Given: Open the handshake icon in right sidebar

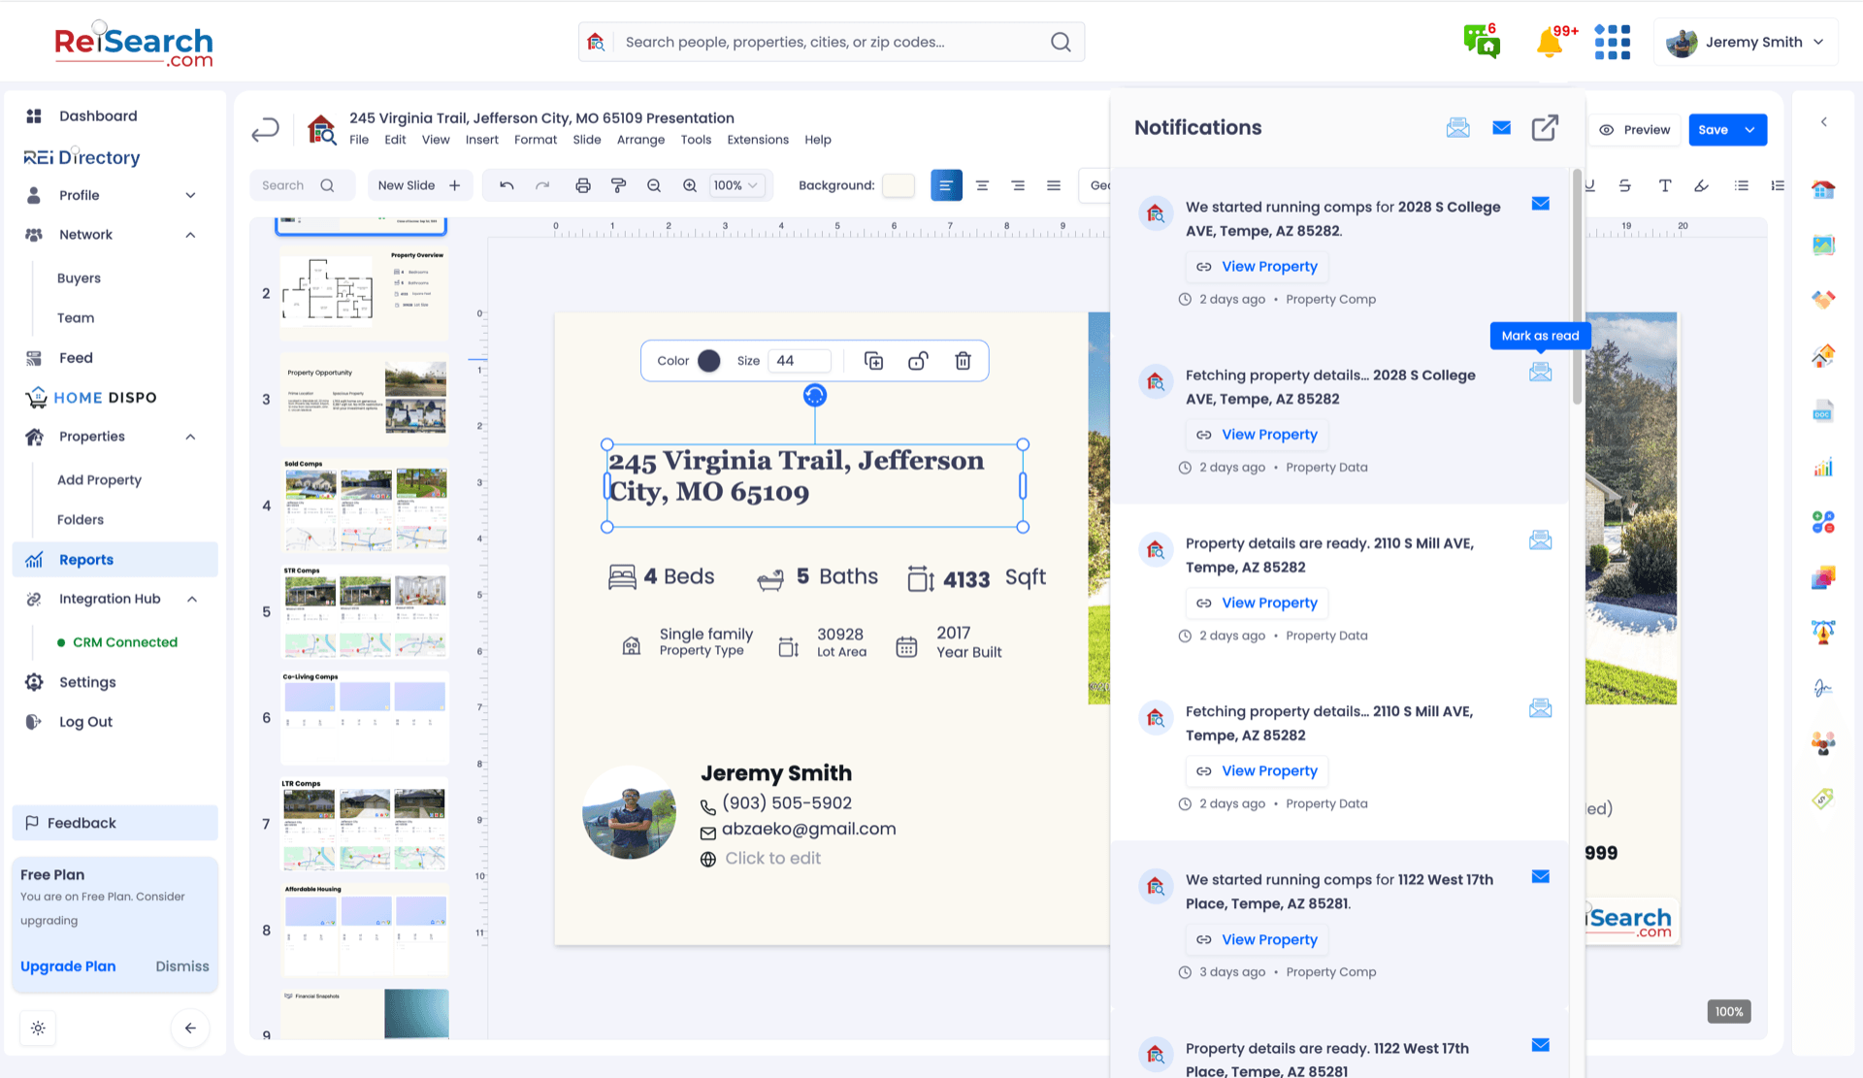Looking at the screenshot, I should pos(1823,300).
